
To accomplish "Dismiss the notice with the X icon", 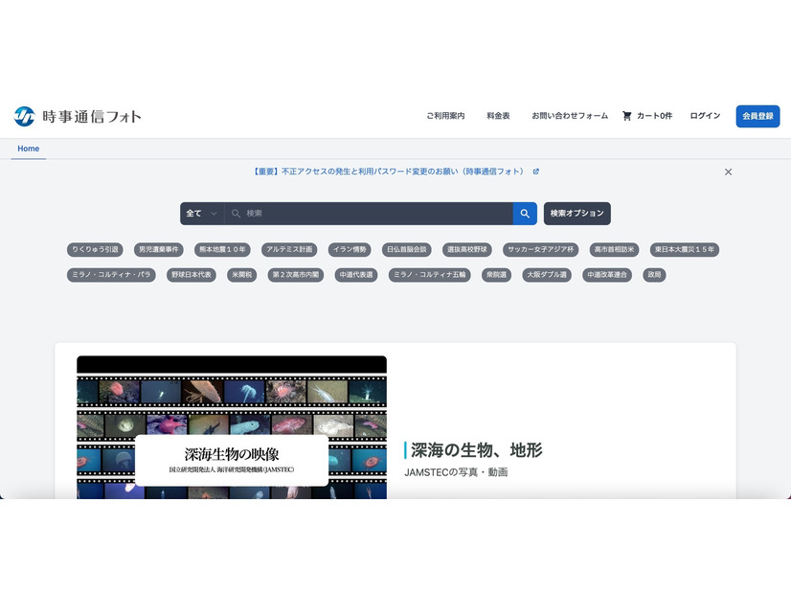I will pyautogui.click(x=728, y=172).
